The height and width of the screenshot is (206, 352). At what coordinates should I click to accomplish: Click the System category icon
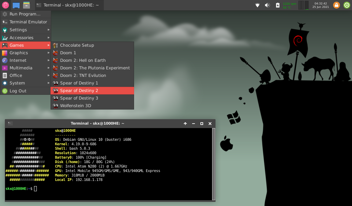(5, 83)
